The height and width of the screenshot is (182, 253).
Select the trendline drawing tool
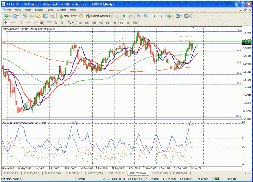pyautogui.click(x=35, y=23)
